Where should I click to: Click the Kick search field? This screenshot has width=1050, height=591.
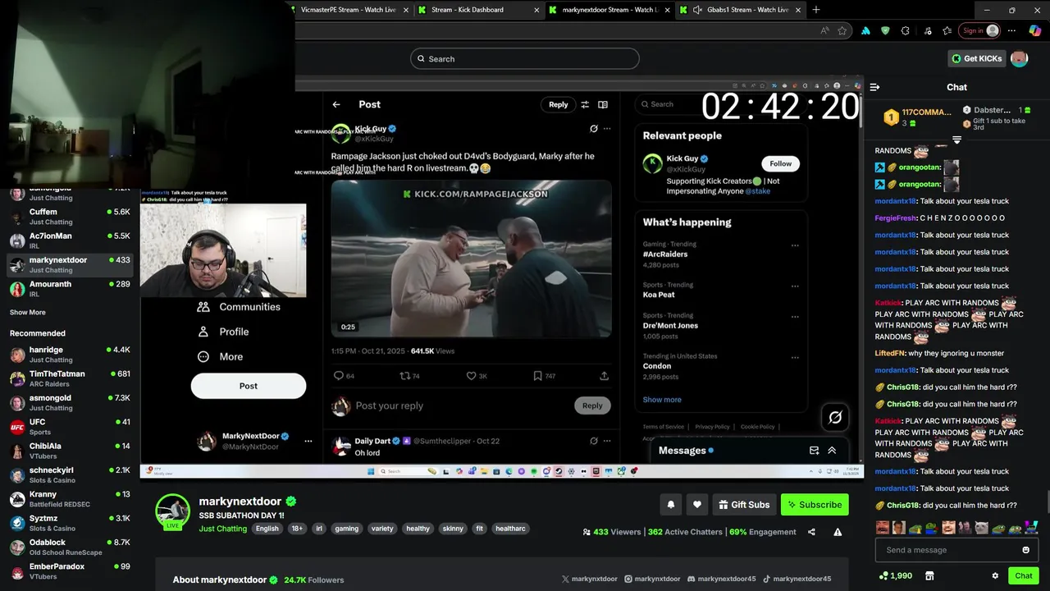(525, 58)
